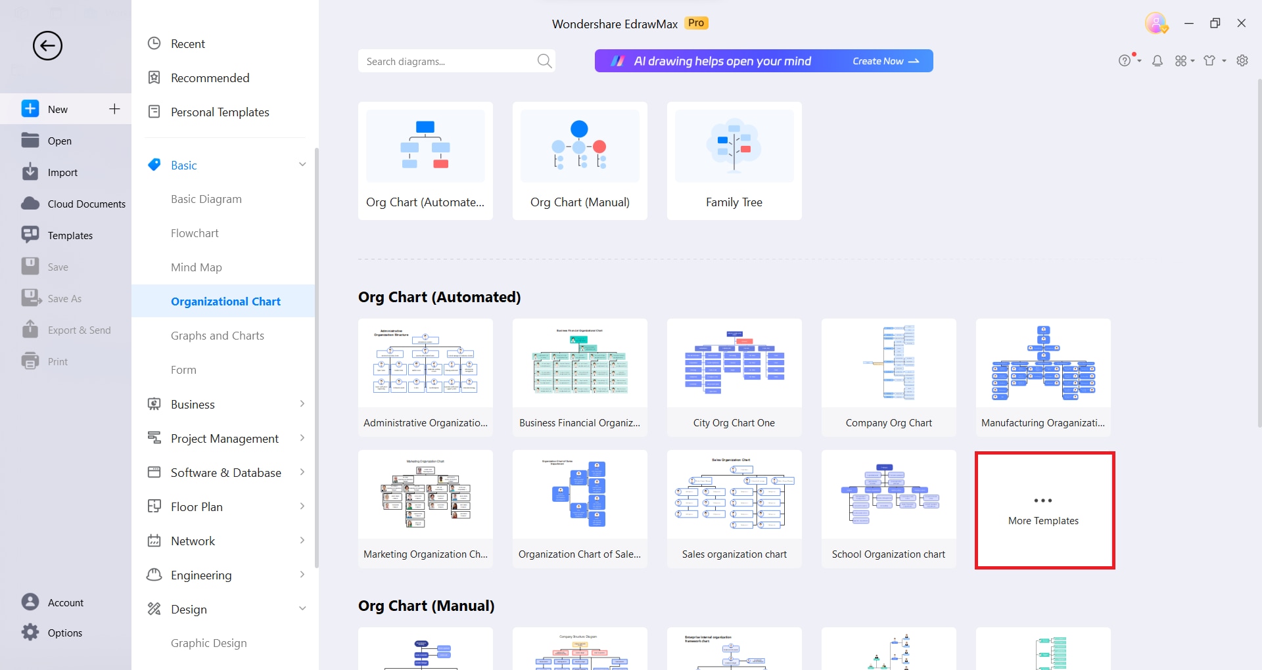
Task: Create a blank Family Tree
Action: (734, 161)
